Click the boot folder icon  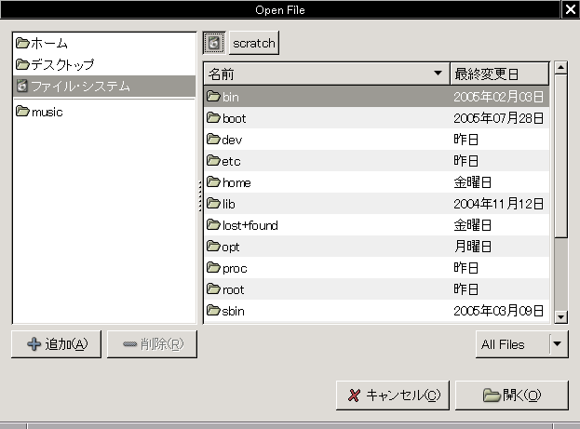point(213,117)
